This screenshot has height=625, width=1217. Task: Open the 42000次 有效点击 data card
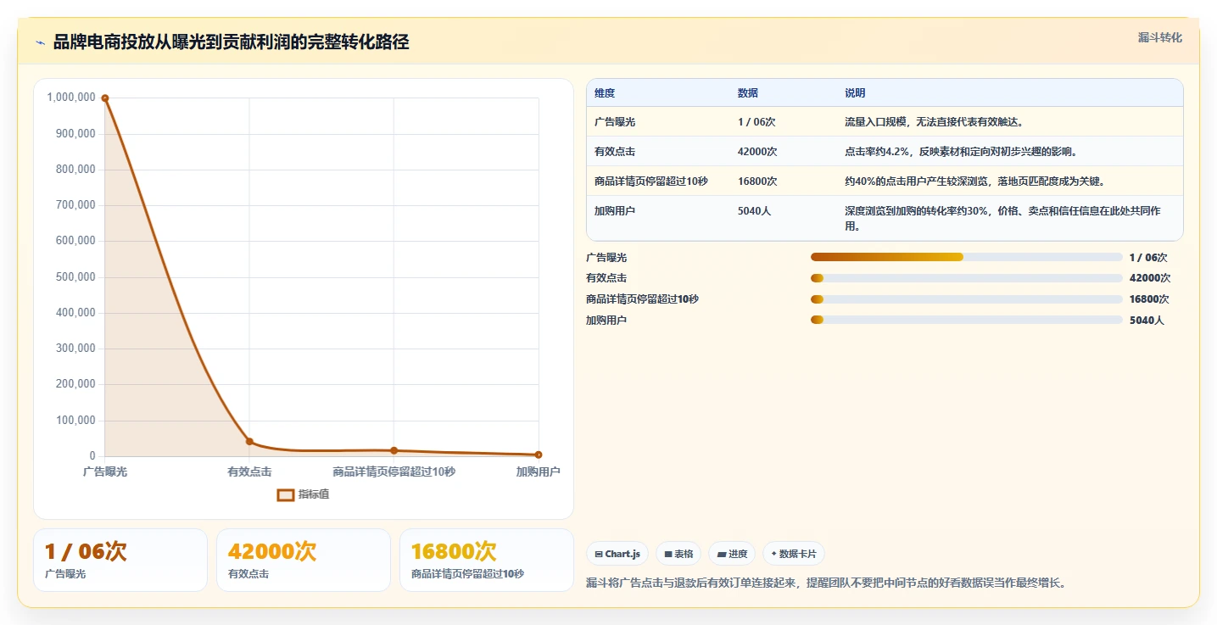point(304,560)
